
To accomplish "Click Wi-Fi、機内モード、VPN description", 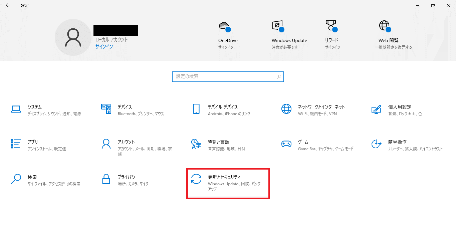I will [317, 114].
